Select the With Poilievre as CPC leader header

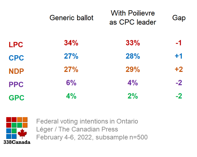[x=133, y=18]
